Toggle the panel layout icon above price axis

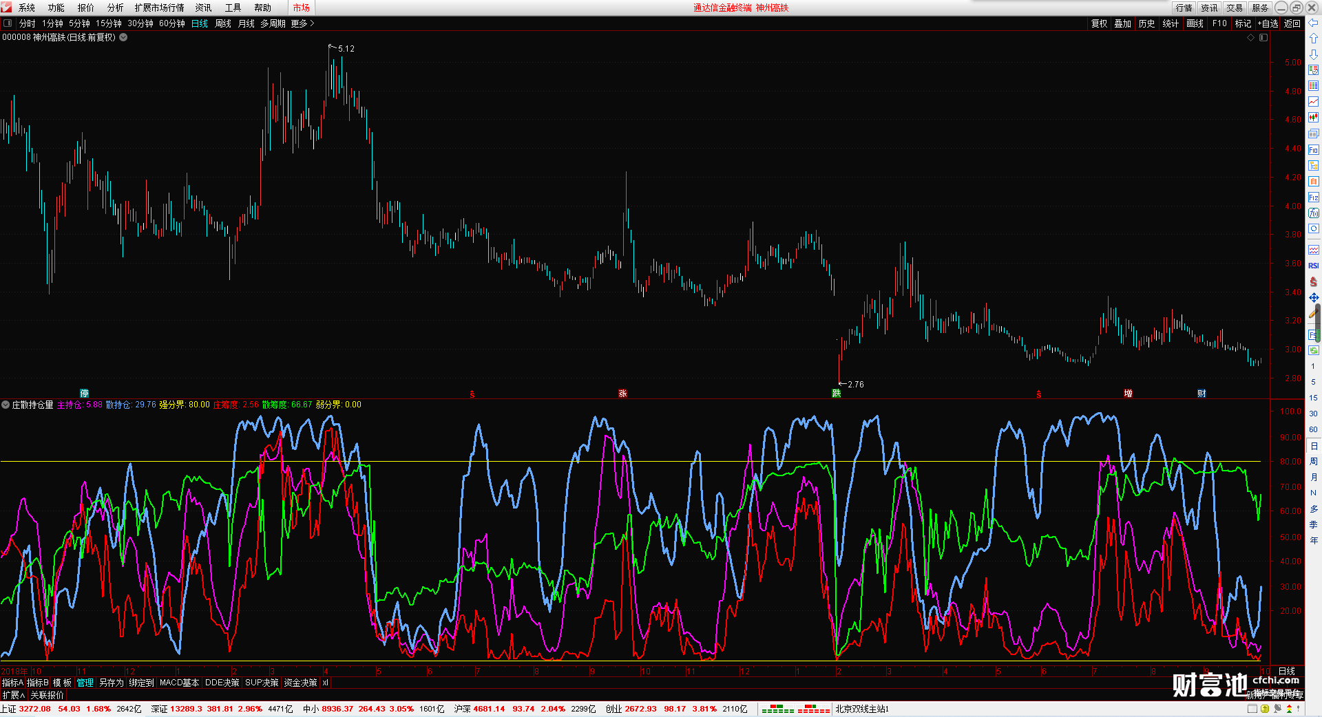pyautogui.click(x=1263, y=38)
